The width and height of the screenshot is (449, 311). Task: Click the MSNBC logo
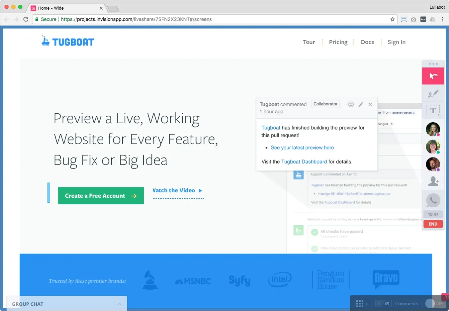(193, 281)
